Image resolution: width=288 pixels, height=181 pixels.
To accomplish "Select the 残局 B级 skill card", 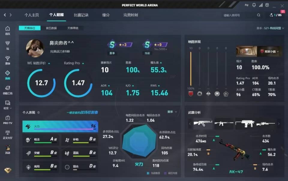I will coord(40,167).
